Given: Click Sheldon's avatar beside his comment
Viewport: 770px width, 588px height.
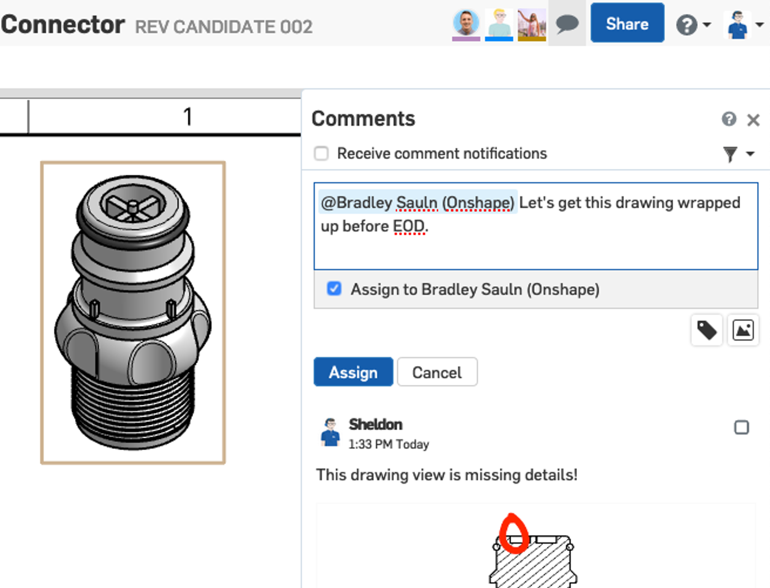Looking at the screenshot, I should pos(330,432).
